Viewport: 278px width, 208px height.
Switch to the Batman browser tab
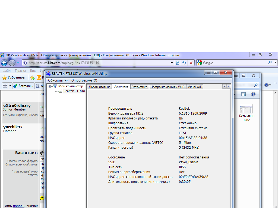click(x=23, y=86)
